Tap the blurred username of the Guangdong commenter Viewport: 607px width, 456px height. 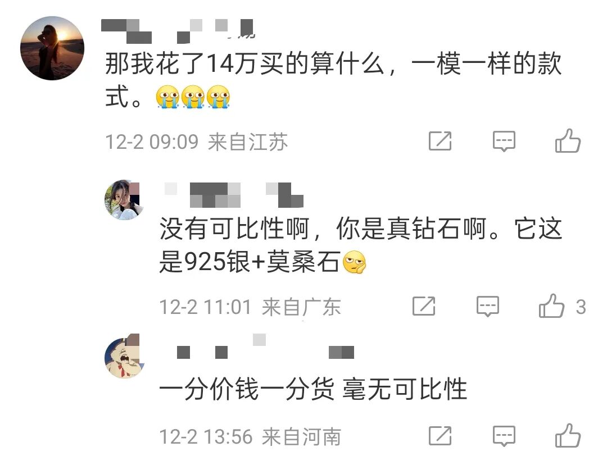click(234, 195)
